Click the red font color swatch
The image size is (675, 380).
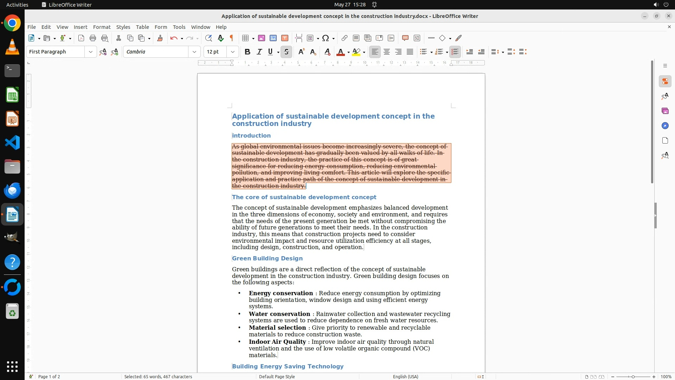point(340,52)
